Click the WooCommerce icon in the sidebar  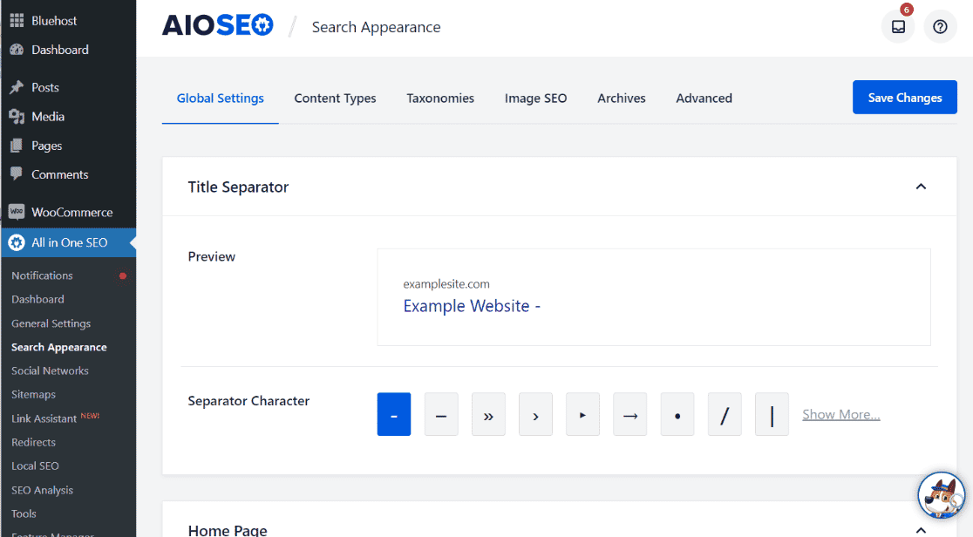(17, 212)
